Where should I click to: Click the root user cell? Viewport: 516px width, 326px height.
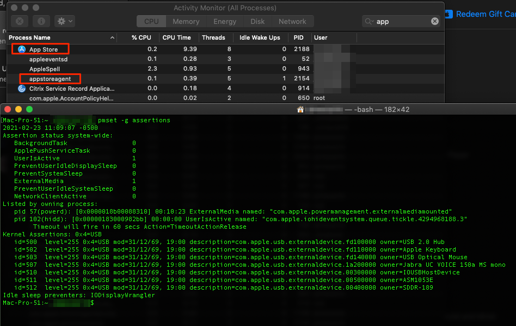point(319,98)
